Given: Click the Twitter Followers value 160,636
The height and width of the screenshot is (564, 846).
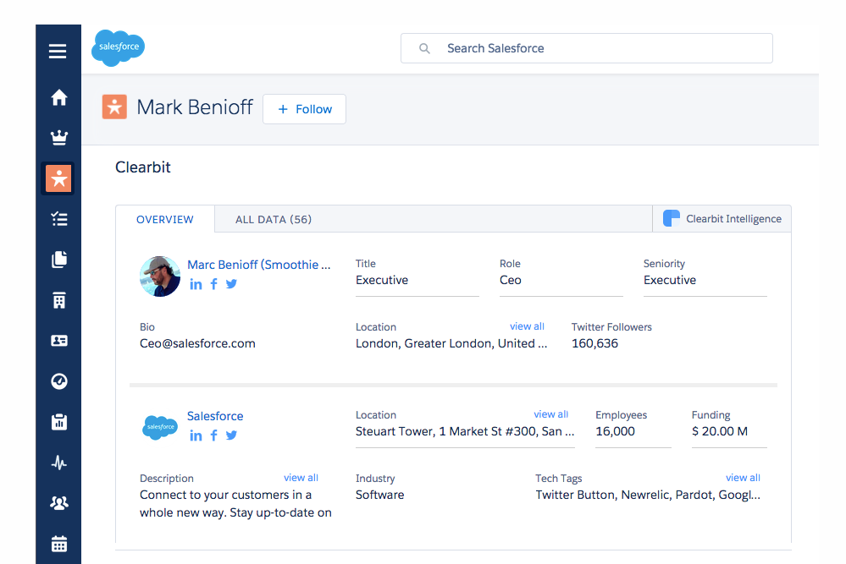Looking at the screenshot, I should point(594,343).
